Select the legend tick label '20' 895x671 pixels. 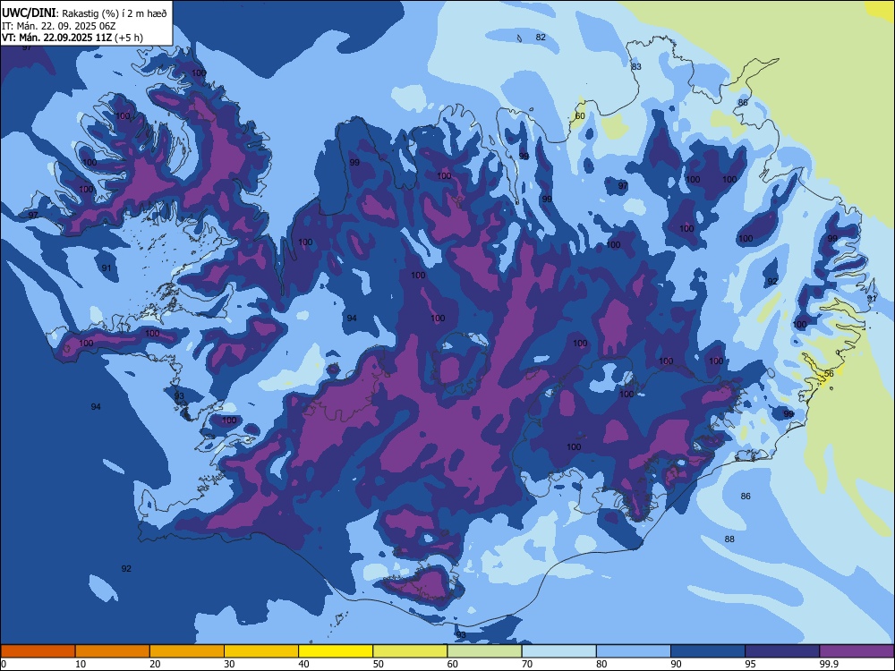(155, 664)
